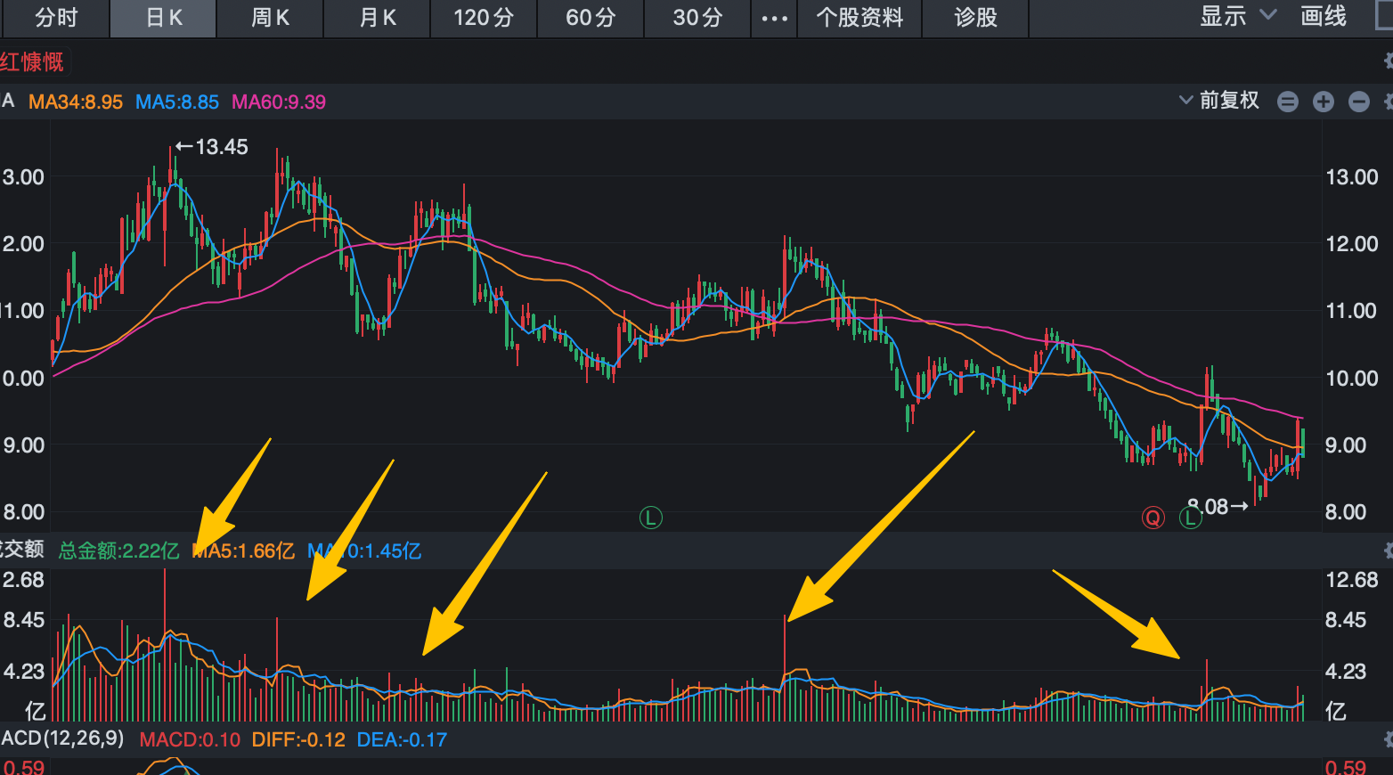Click the green L marker mid-chart
1393x775 pixels.
(651, 518)
